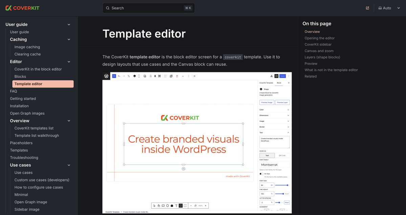Click the WordPress logo in the editor screenshot
Image resolution: width=406 pixels, height=215 pixels.
pos(106,76)
